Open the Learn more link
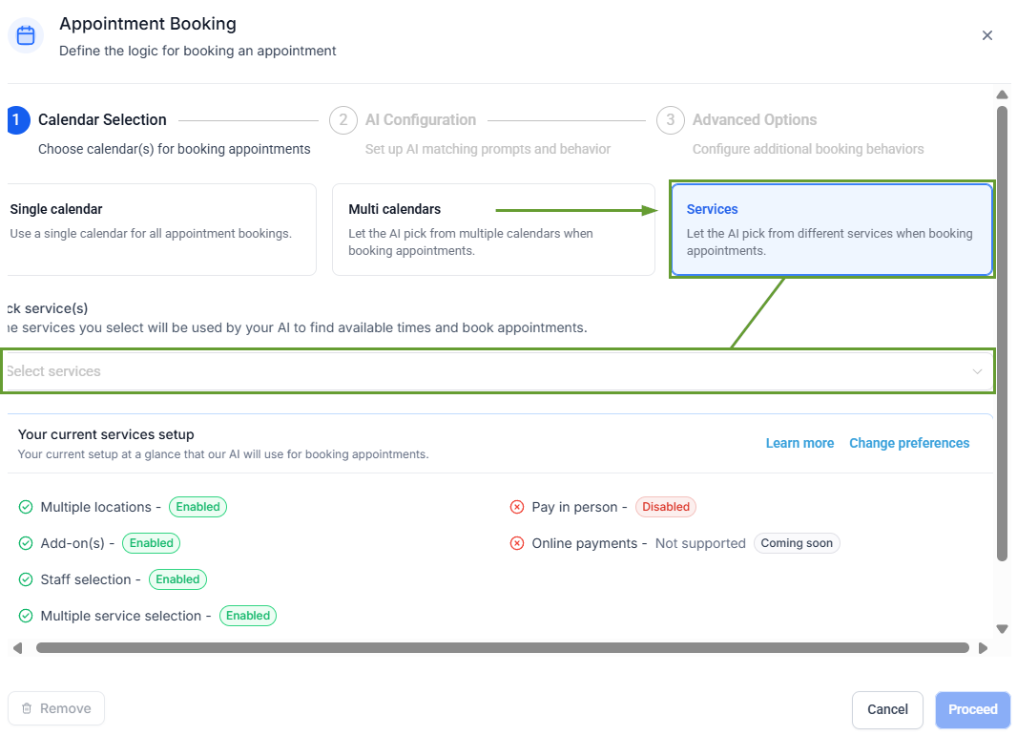Screen dimensions: 1017x736 point(799,443)
